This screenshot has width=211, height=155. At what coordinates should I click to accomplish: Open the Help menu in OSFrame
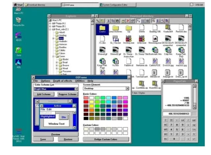(x=90, y=81)
